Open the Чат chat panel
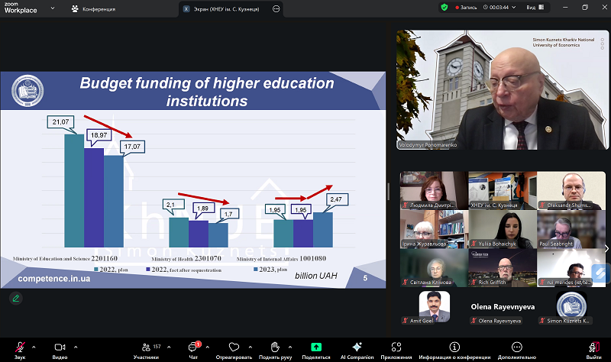Image resolution: width=611 pixels, height=362 pixels. (193, 347)
